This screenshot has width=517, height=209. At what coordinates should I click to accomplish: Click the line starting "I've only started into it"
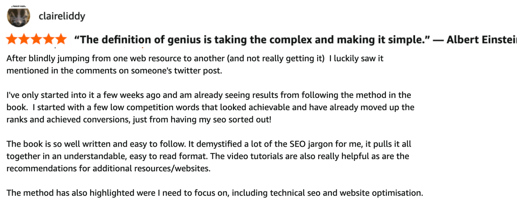(209, 95)
